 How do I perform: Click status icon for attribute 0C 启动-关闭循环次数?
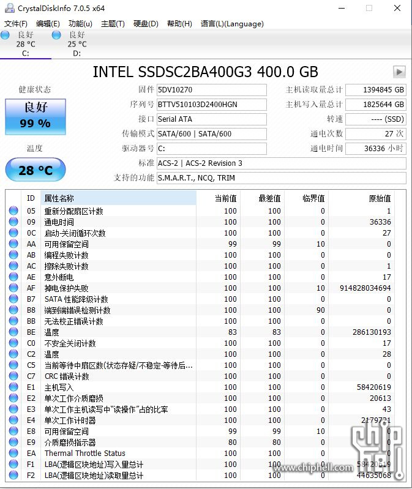[13, 233]
